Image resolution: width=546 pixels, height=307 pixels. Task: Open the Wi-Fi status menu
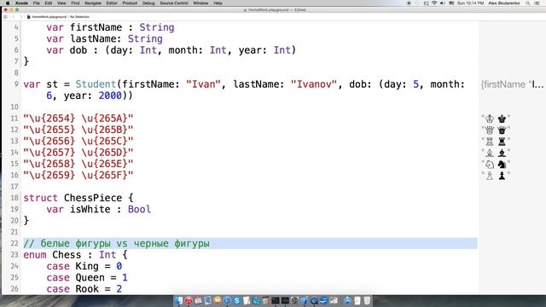[x=434, y=3]
